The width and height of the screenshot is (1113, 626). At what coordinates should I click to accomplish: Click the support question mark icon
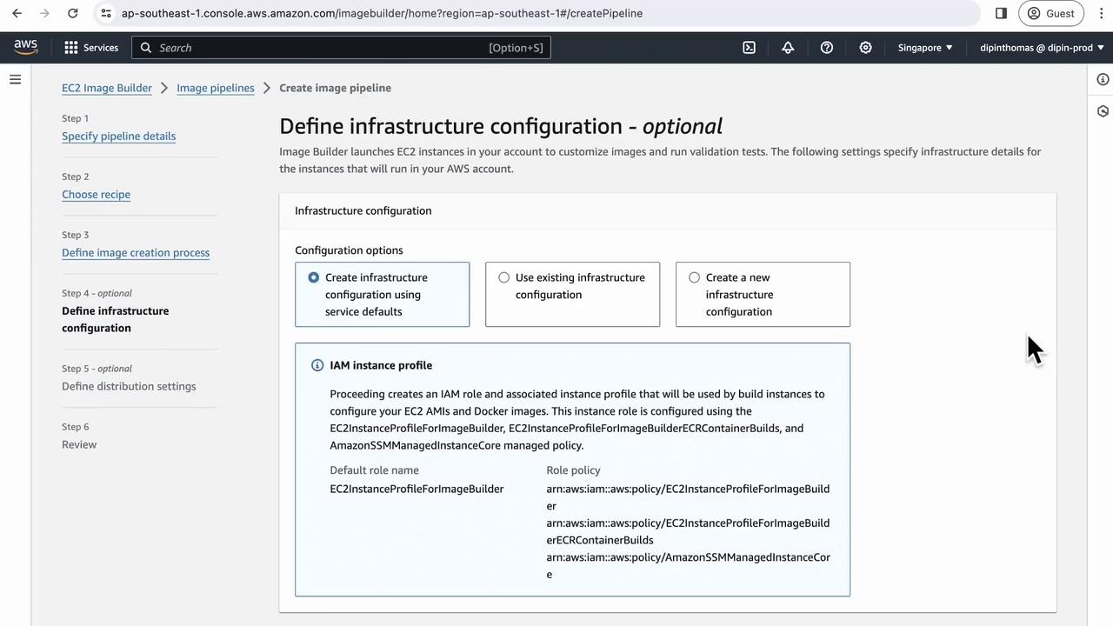[827, 48]
